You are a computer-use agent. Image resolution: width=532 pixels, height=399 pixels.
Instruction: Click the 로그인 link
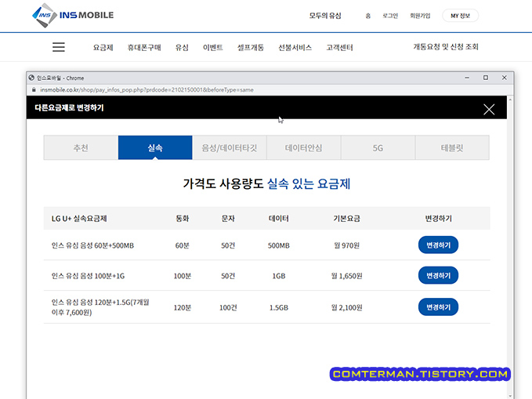click(x=390, y=16)
